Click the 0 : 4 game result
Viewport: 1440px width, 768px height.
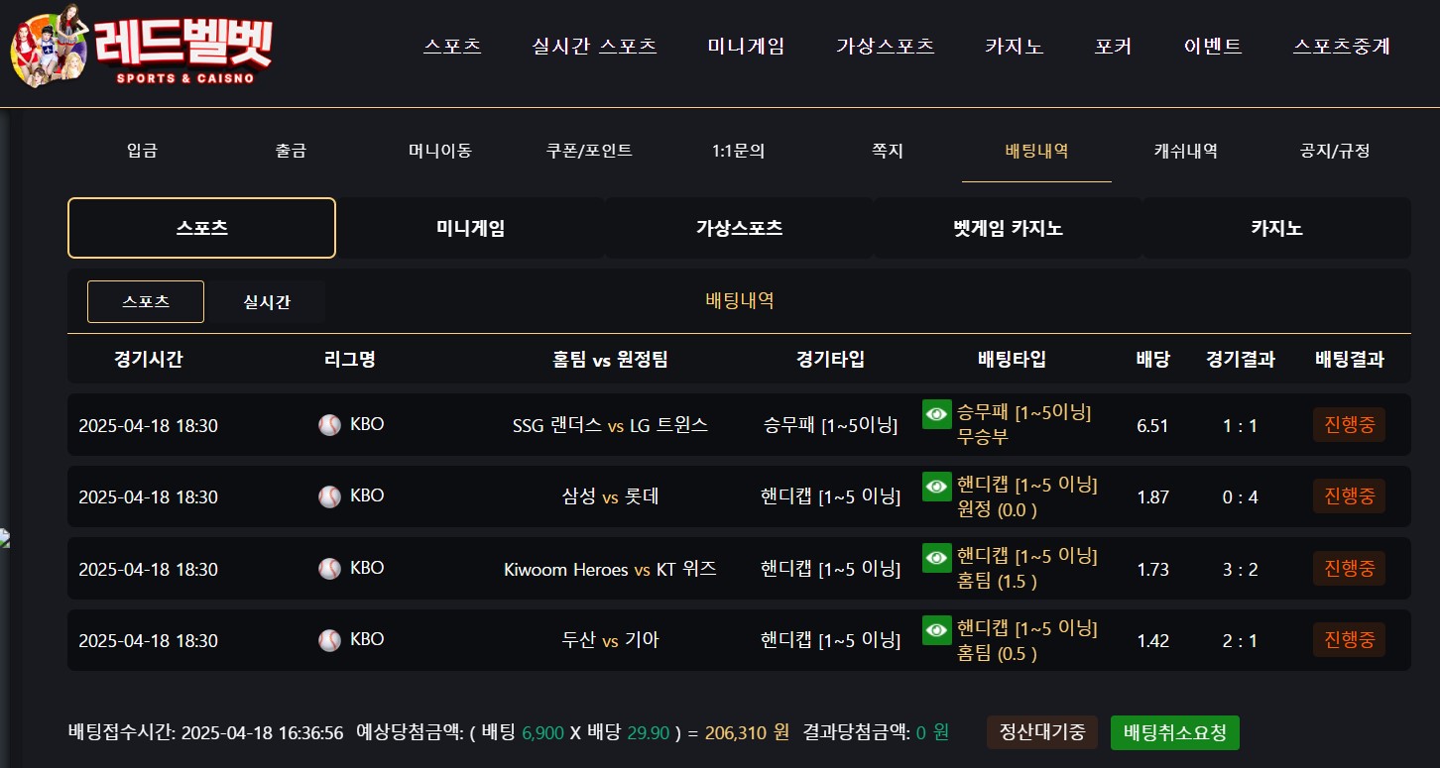(x=1241, y=497)
